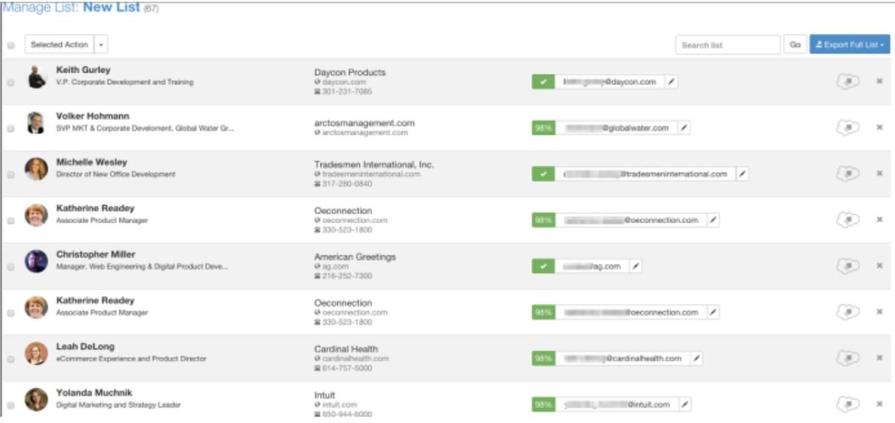Image resolution: width=895 pixels, height=423 pixels.
Task: Open the New List title link
Action: point(111,7)
